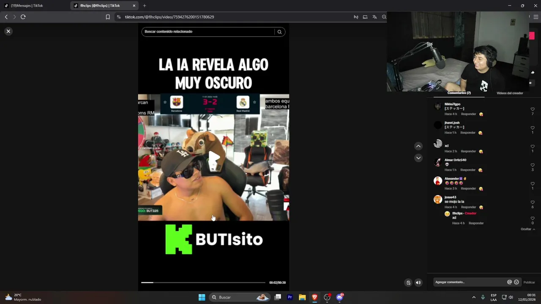Click the picture-in-picture style button beside the volume

[x=408, y=282]
